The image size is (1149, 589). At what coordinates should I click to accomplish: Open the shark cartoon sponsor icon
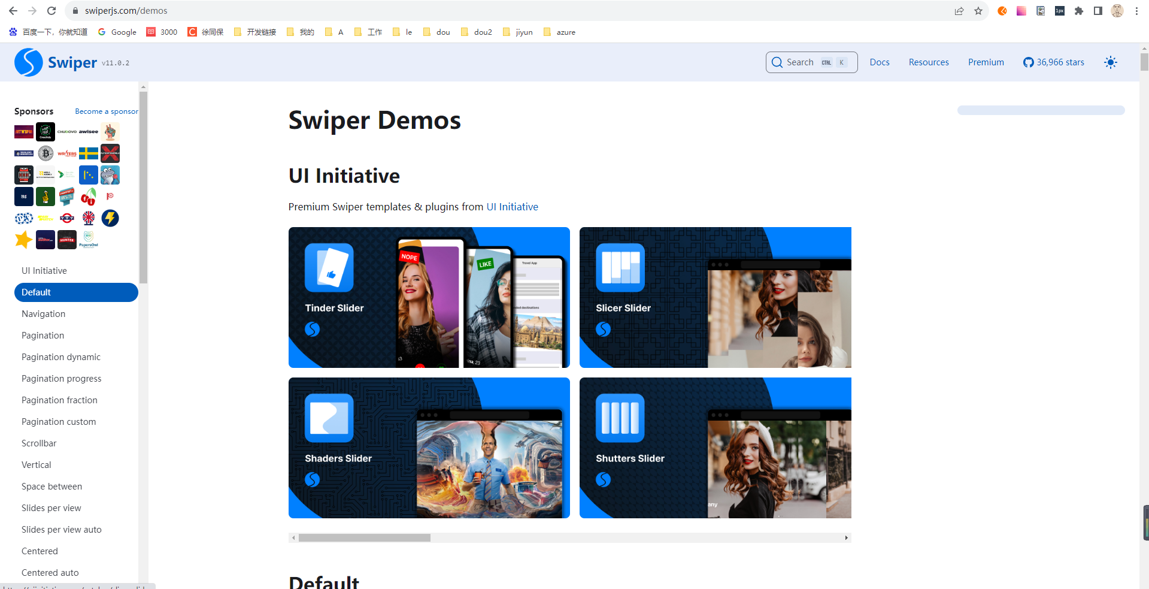[110, 175]
